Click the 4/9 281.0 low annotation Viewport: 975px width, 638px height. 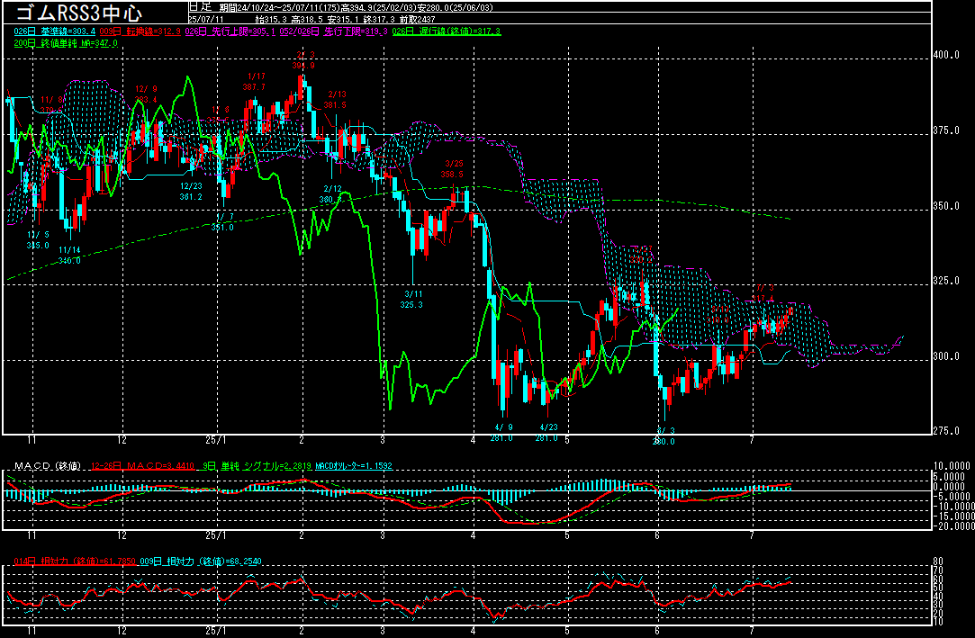pos(501,432)
